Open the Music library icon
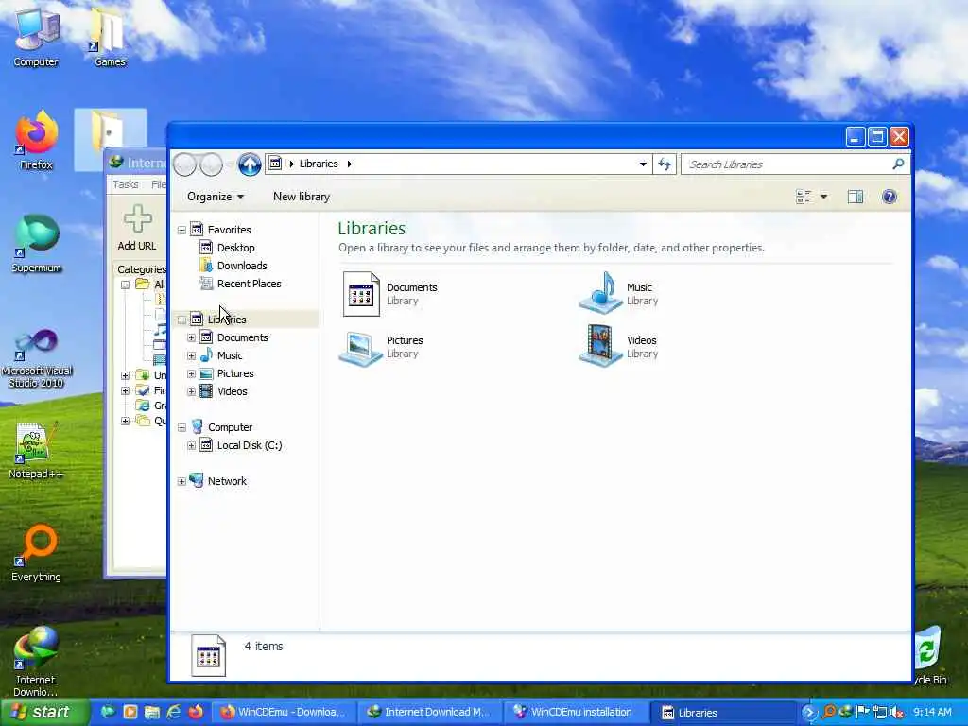968x726 pixels. tap(600, 293)
